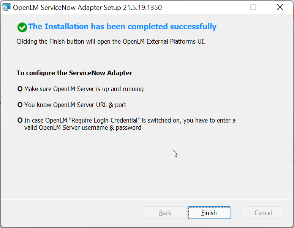294x228 pixels.
Task: Click bullet beside "You know OpenLM Server URL"
Action: click(20, 105)
